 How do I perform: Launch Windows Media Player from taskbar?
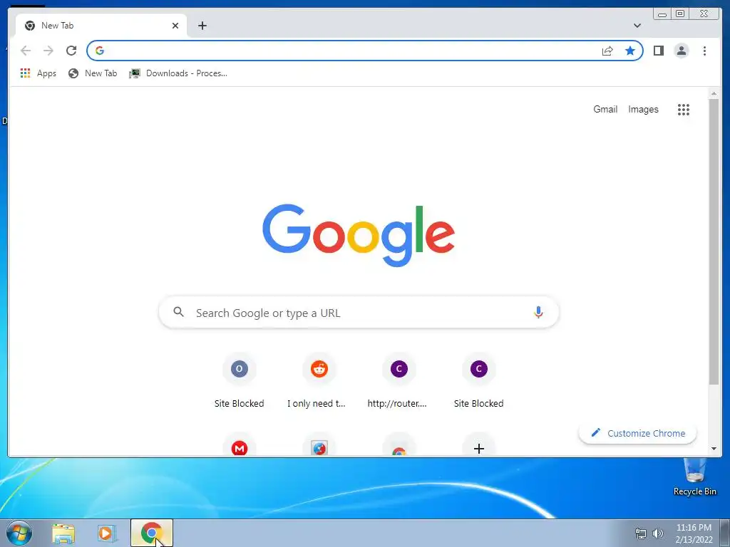[x=107, y=533]
